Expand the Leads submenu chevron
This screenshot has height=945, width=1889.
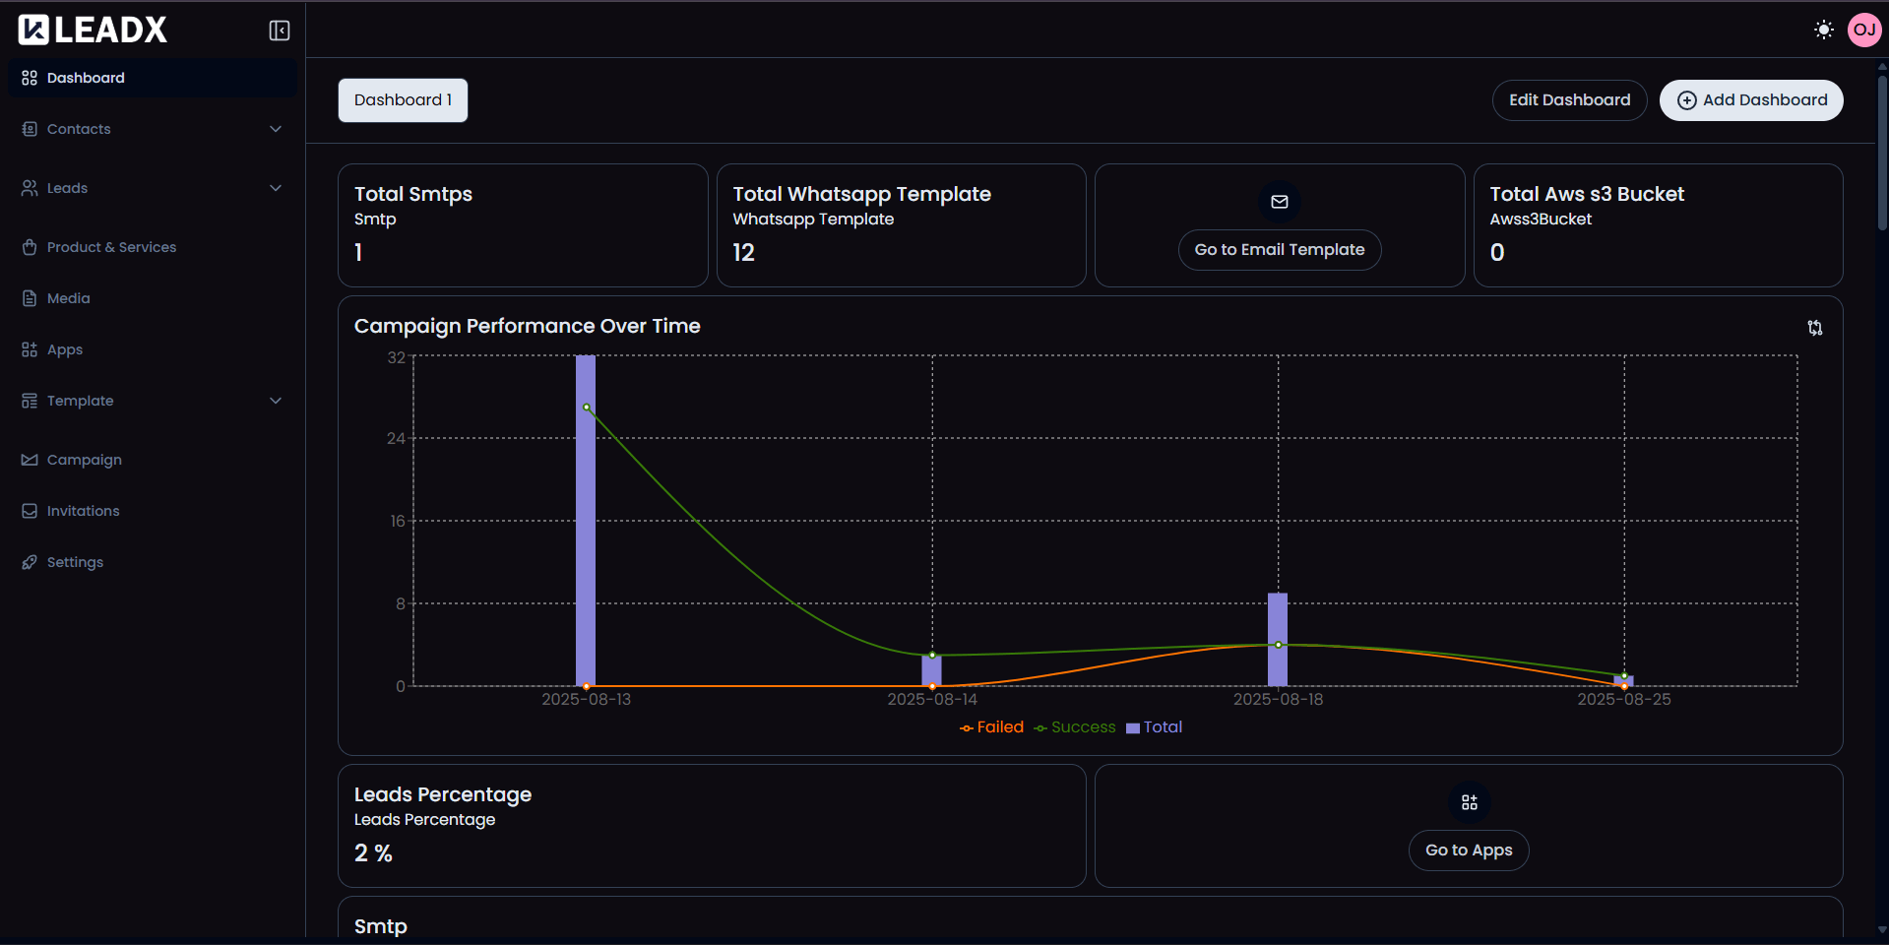tap(276, 188)
